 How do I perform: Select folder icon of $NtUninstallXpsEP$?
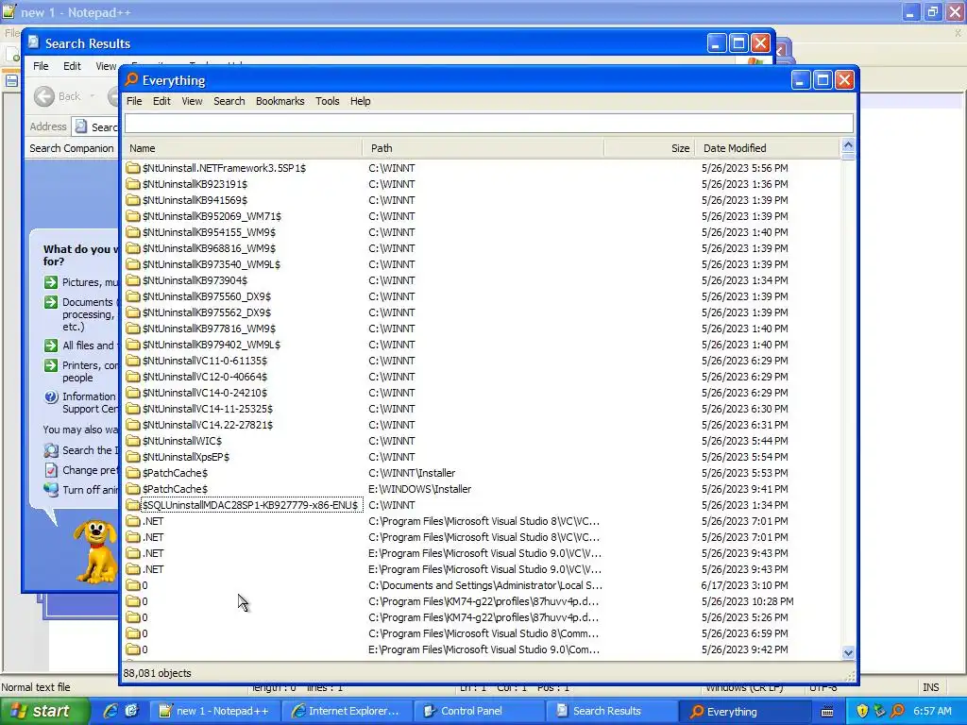coord(132,456)
